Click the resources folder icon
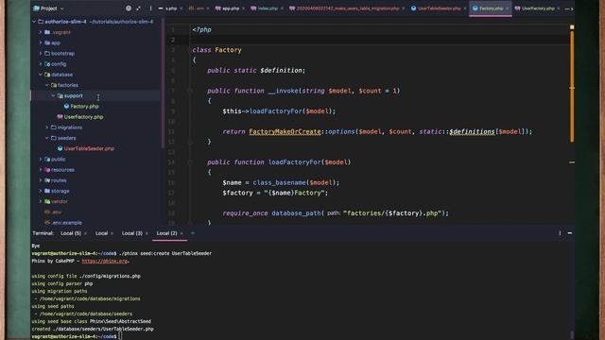This screenshot has width=605, height=340. (47, 170)
